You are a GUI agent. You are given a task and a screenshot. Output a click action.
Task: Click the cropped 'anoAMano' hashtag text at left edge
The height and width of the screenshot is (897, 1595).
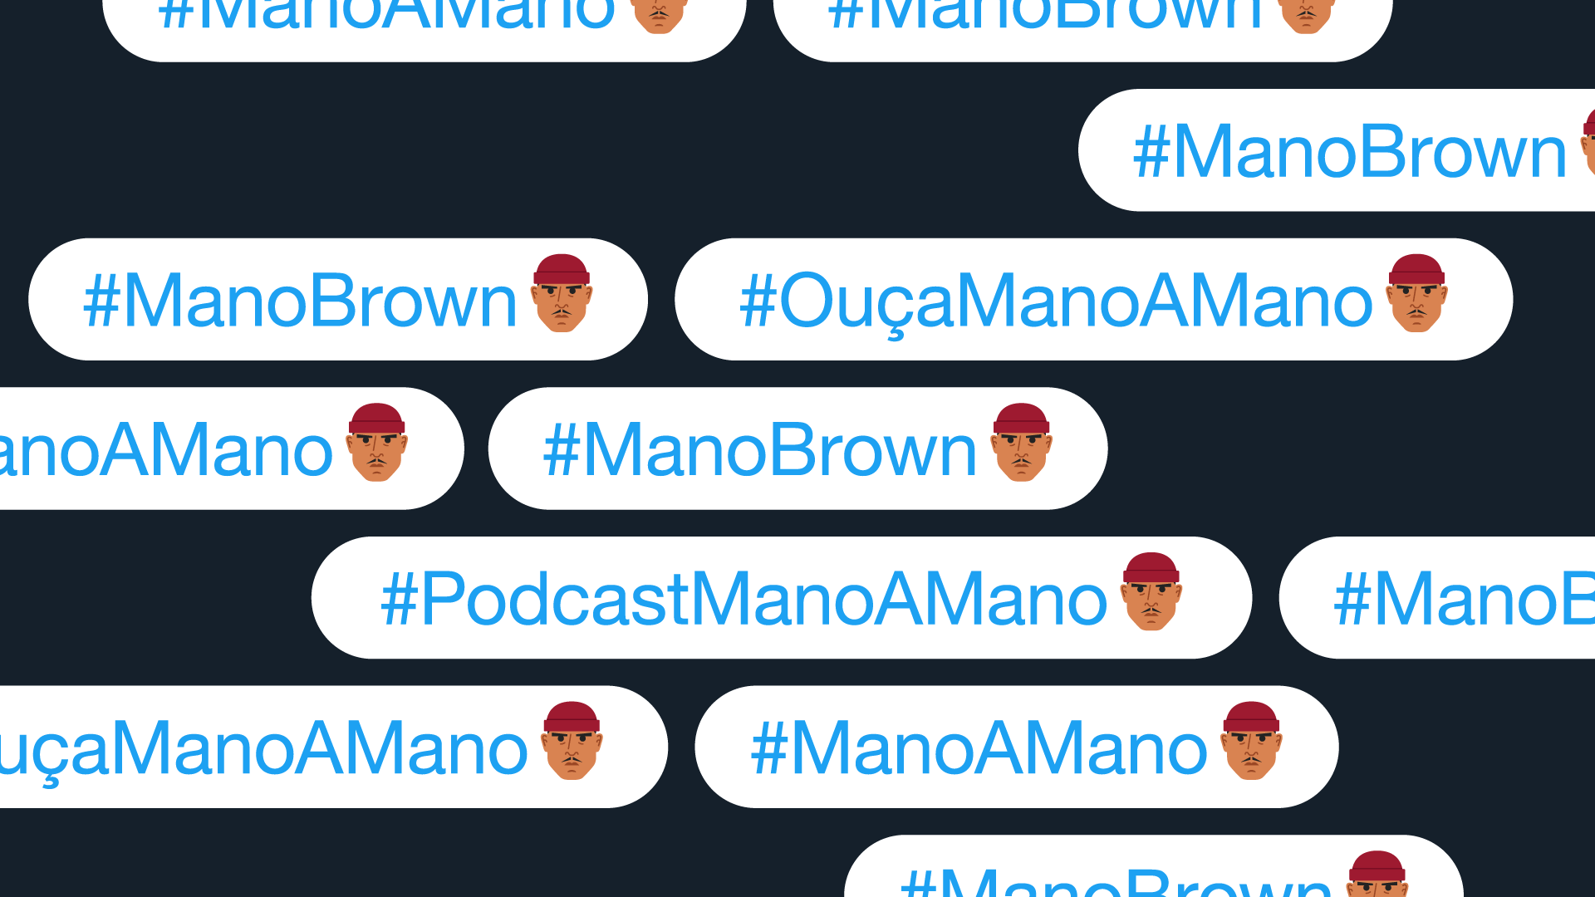(166, 449)
